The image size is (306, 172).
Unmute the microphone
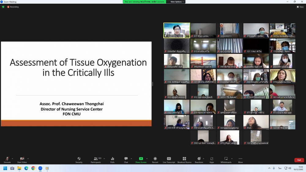click(x=7, y=159)
